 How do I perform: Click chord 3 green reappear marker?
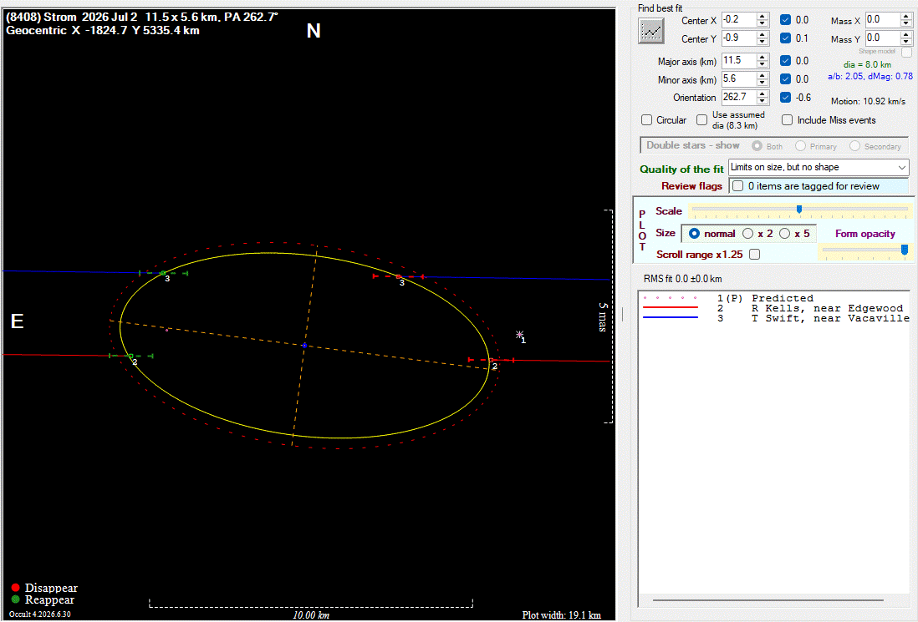163,273
